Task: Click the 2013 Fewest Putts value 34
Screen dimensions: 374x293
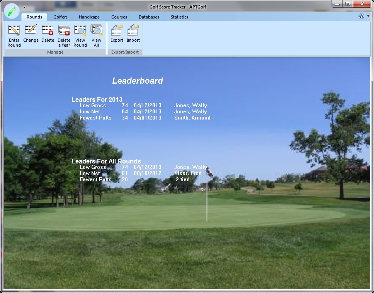Action: tap(125, 118)
